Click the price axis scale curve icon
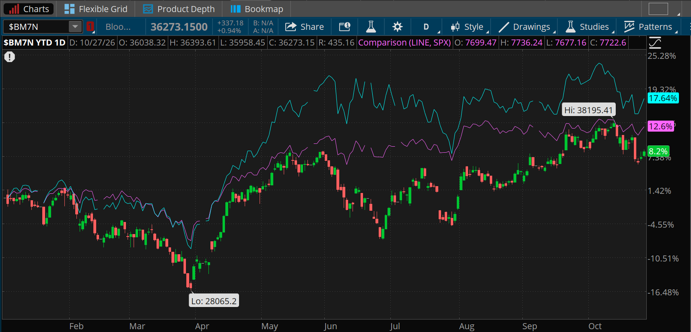Screen dimensions: 691x332 click(655, 43)
